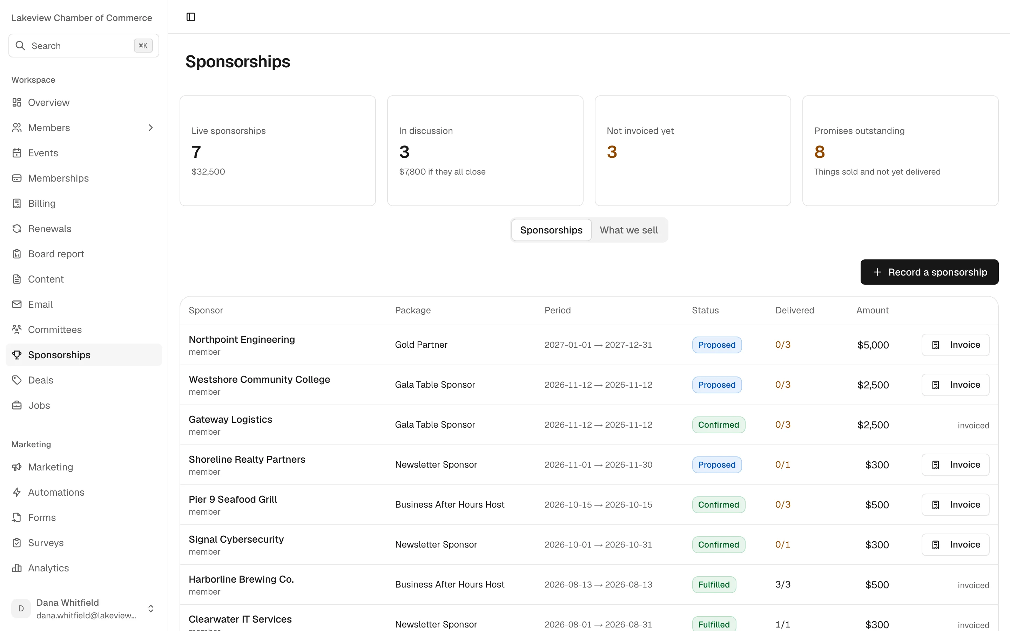Screen dimensions: 1010x631
Task: Click the Delivered column header
Action: point(795,310)
